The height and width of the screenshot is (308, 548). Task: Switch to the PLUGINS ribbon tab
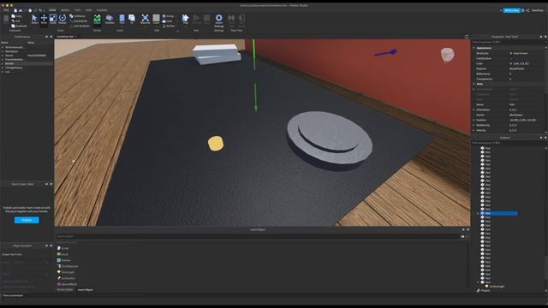pos(102,10)
